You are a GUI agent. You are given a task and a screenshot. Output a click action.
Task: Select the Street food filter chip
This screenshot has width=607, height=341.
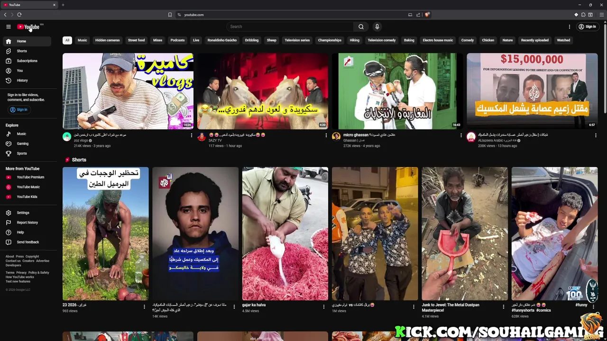click(137, 40)
